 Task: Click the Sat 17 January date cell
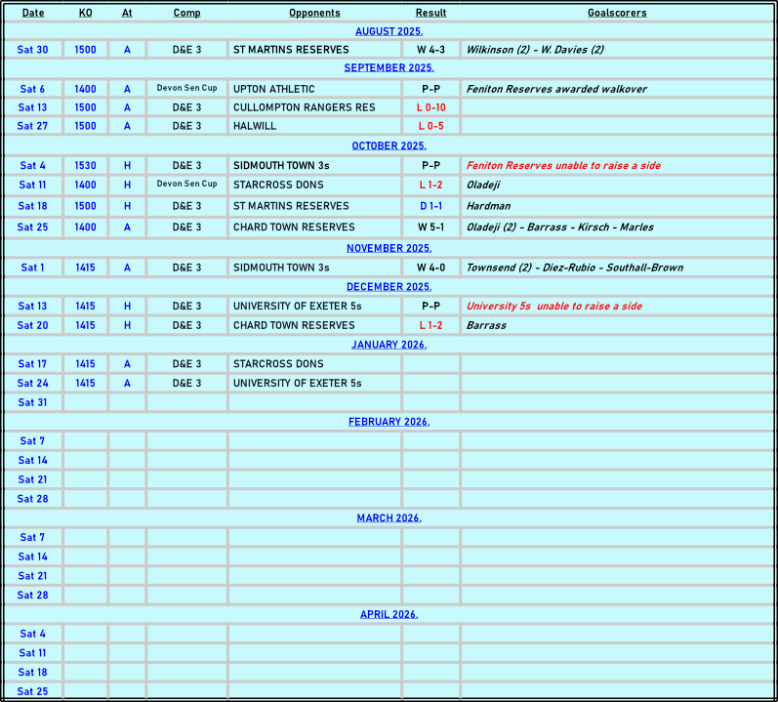pyautogui.click(x=33, y=364)
